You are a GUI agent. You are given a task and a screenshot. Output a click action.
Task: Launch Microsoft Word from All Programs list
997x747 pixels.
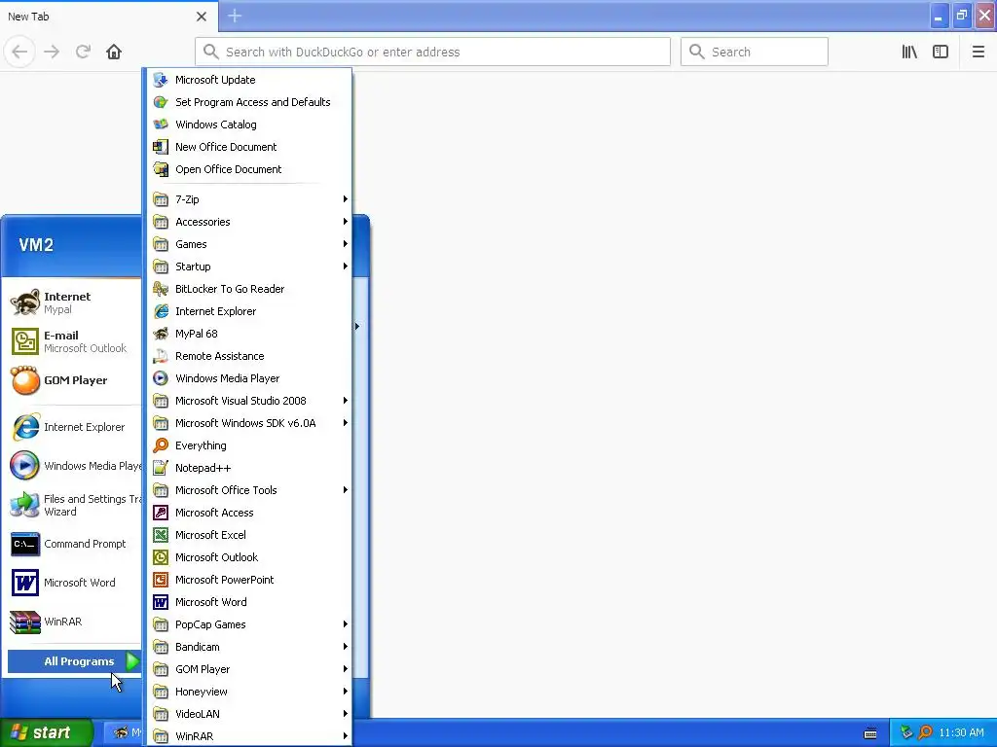coord(249,602)
